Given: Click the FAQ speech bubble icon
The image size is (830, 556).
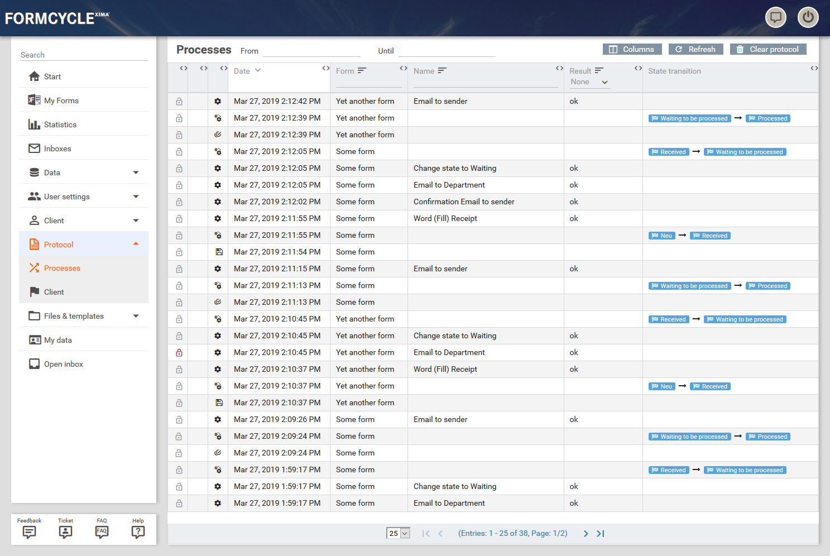Looking at the screenshot, I should tap(102, 531).
